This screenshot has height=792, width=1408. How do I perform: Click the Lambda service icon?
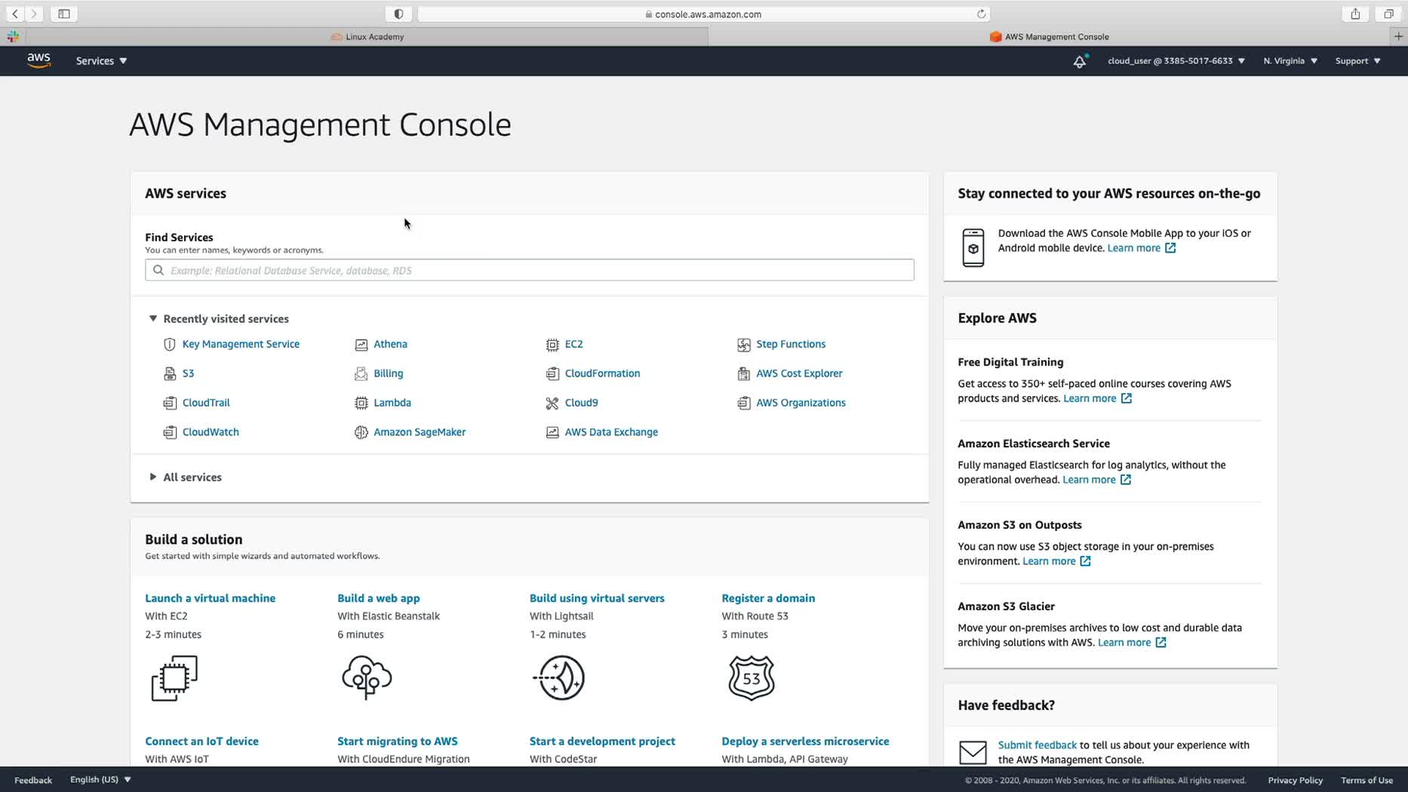[x=361, y=403]
